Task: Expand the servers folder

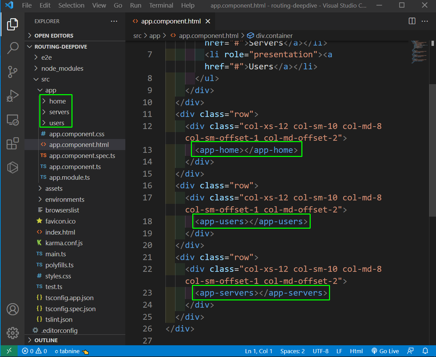Action: coord(75,112)
